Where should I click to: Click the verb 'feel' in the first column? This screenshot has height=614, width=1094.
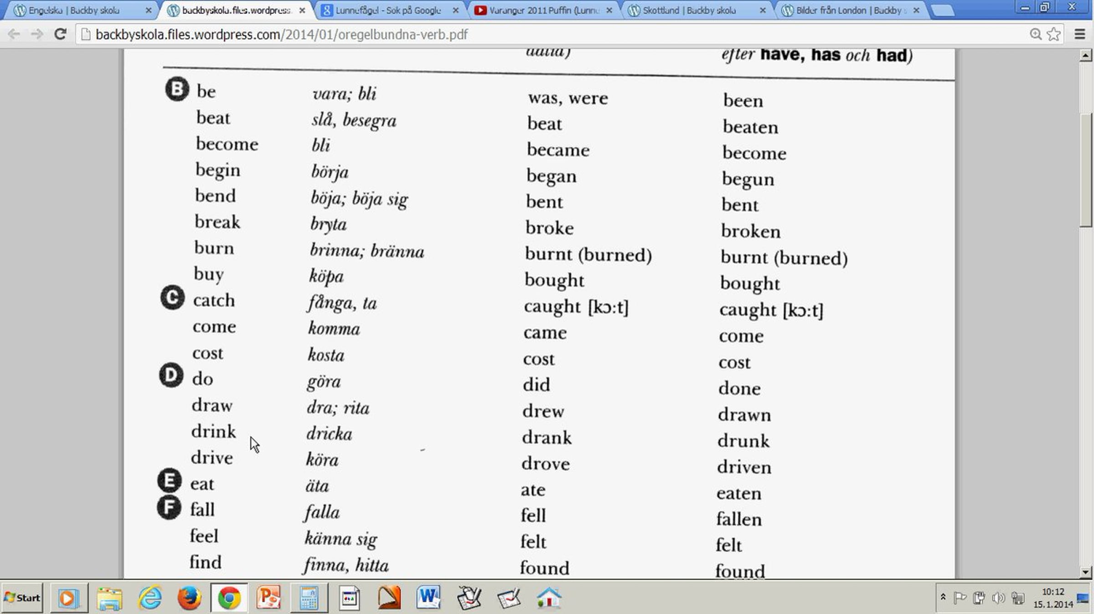204,536
